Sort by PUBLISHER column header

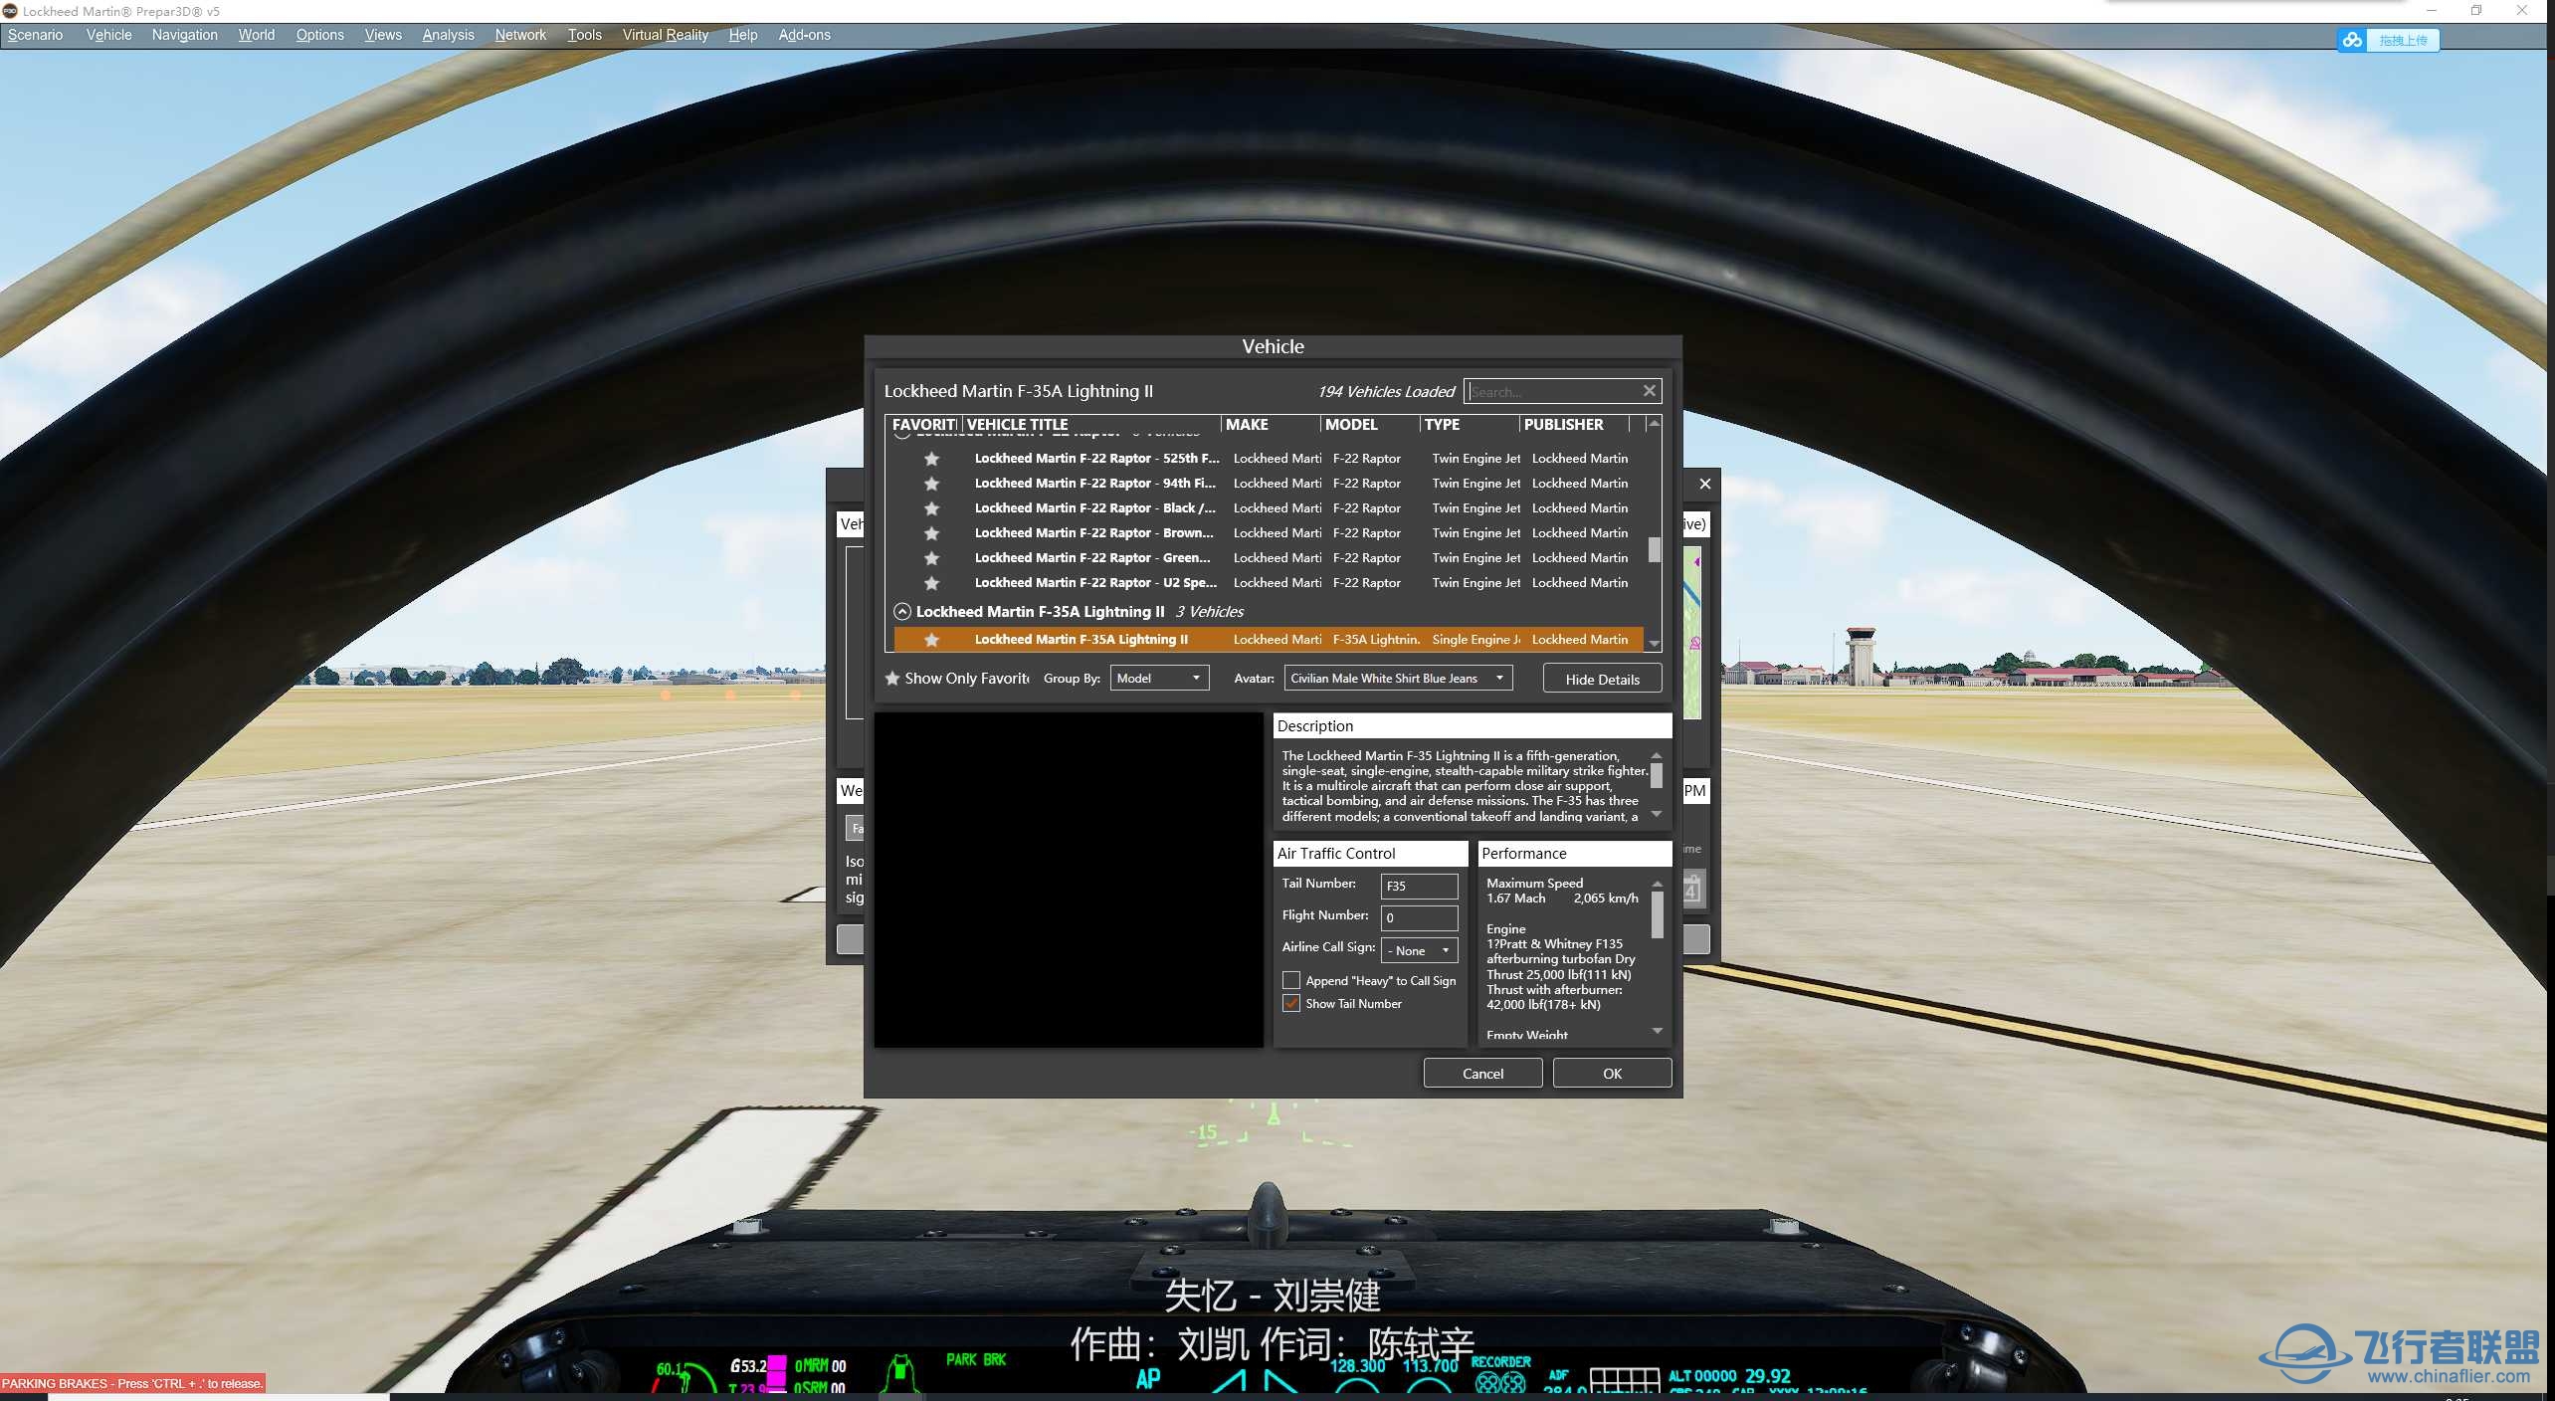[1574, 425]
